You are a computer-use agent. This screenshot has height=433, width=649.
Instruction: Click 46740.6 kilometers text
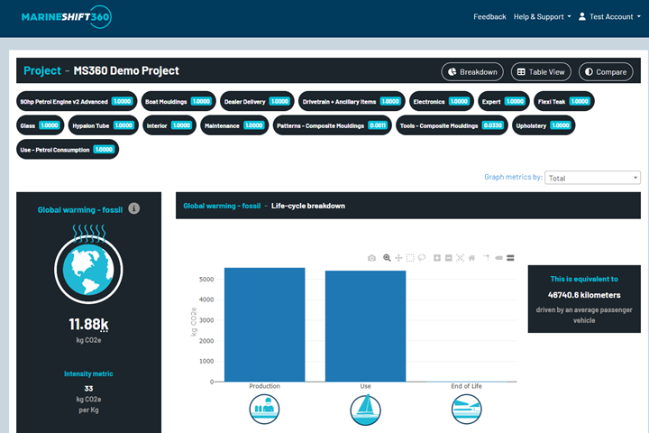pos(584,295)
